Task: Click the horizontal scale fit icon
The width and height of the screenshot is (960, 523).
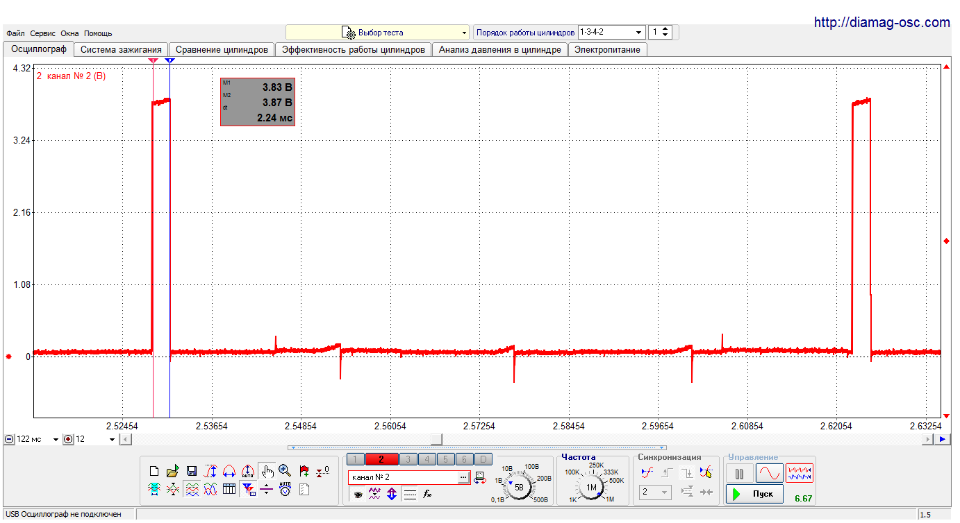Action: click(229, 471)
